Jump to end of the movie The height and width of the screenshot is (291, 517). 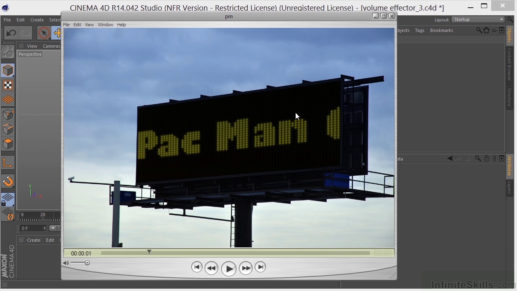pos(260,267)
